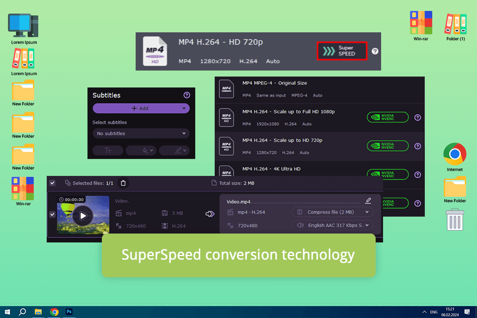
Task: Click NVIDIA NVENC badge on HD 720p row
Action: coord(388,146)
